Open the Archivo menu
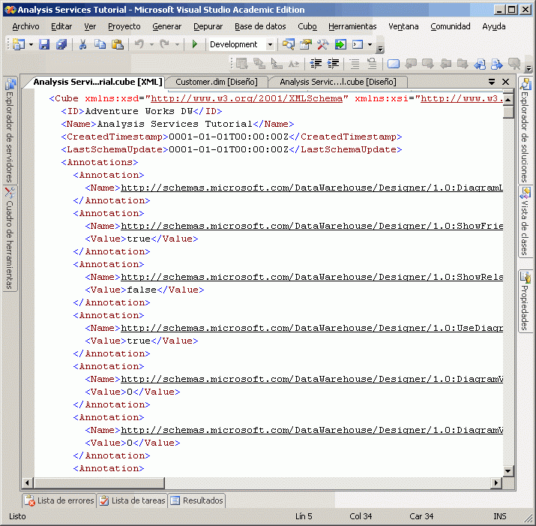 pyautogui.click(x=25, y=26)
